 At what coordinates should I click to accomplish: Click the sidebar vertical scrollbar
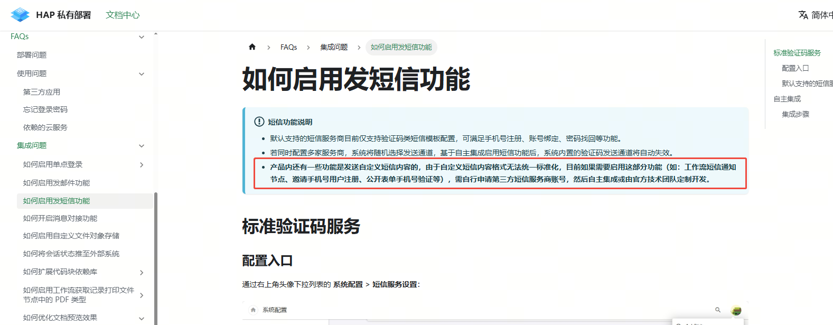tap(156, 258)
